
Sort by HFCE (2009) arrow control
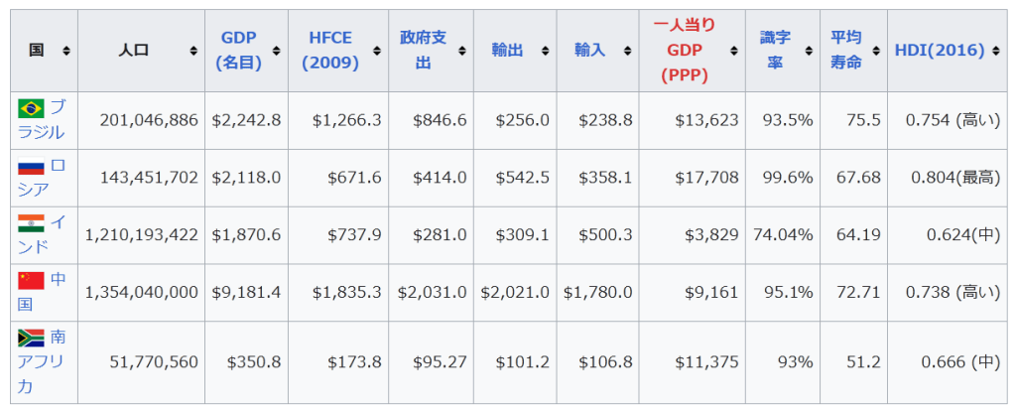point(377,51)
